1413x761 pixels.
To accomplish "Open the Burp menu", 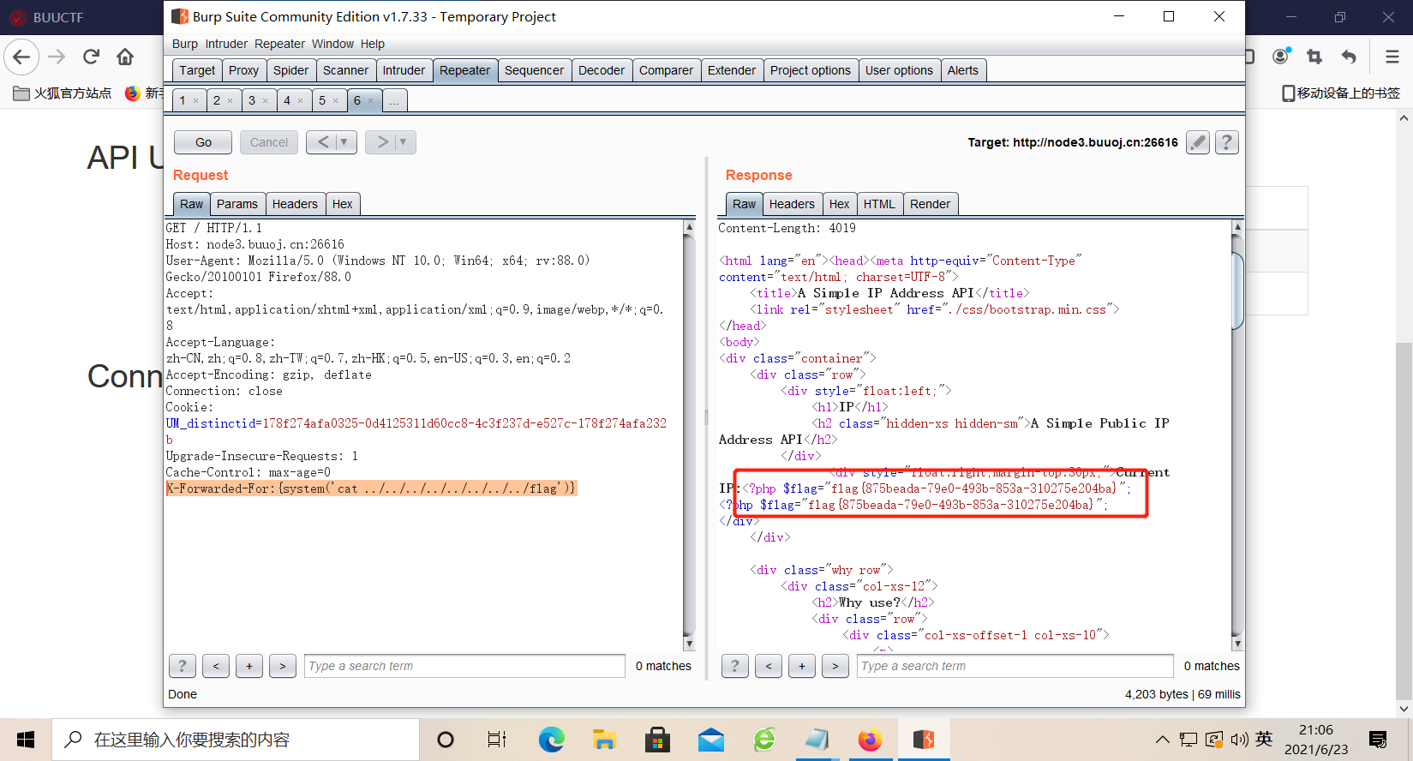I will tap(185, 44).
